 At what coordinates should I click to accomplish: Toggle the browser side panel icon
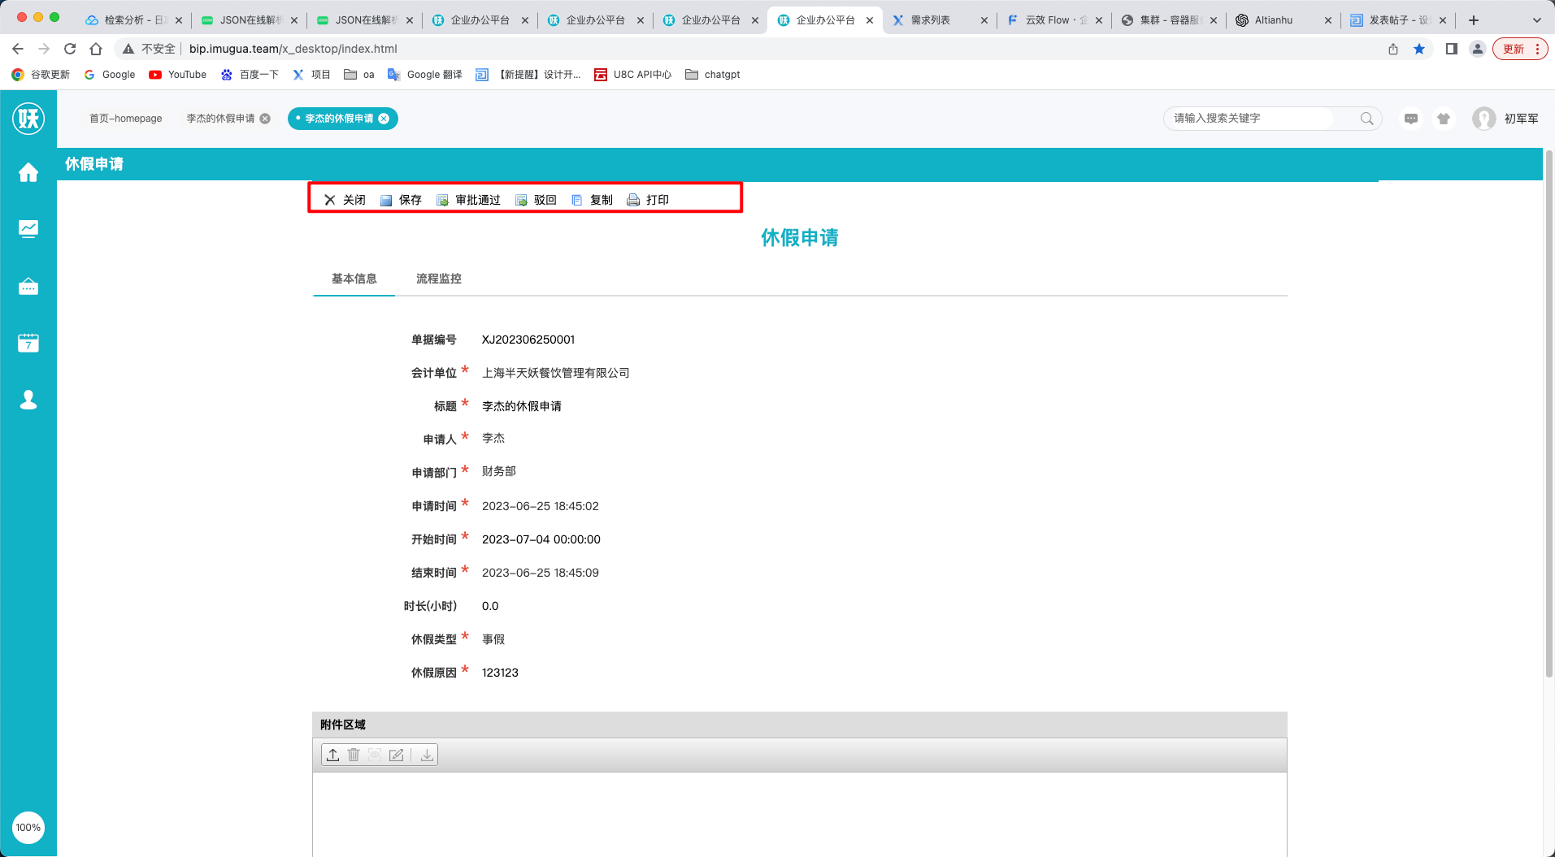click(1452, 49)
